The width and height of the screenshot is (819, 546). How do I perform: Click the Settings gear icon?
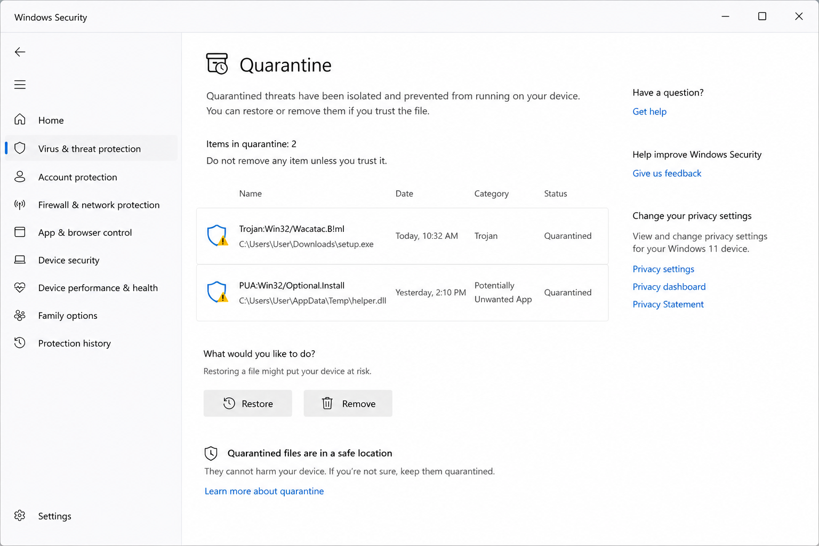point(20,516)
